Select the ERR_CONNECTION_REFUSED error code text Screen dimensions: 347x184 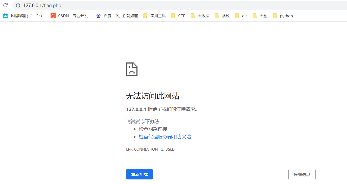click(150, 149)
